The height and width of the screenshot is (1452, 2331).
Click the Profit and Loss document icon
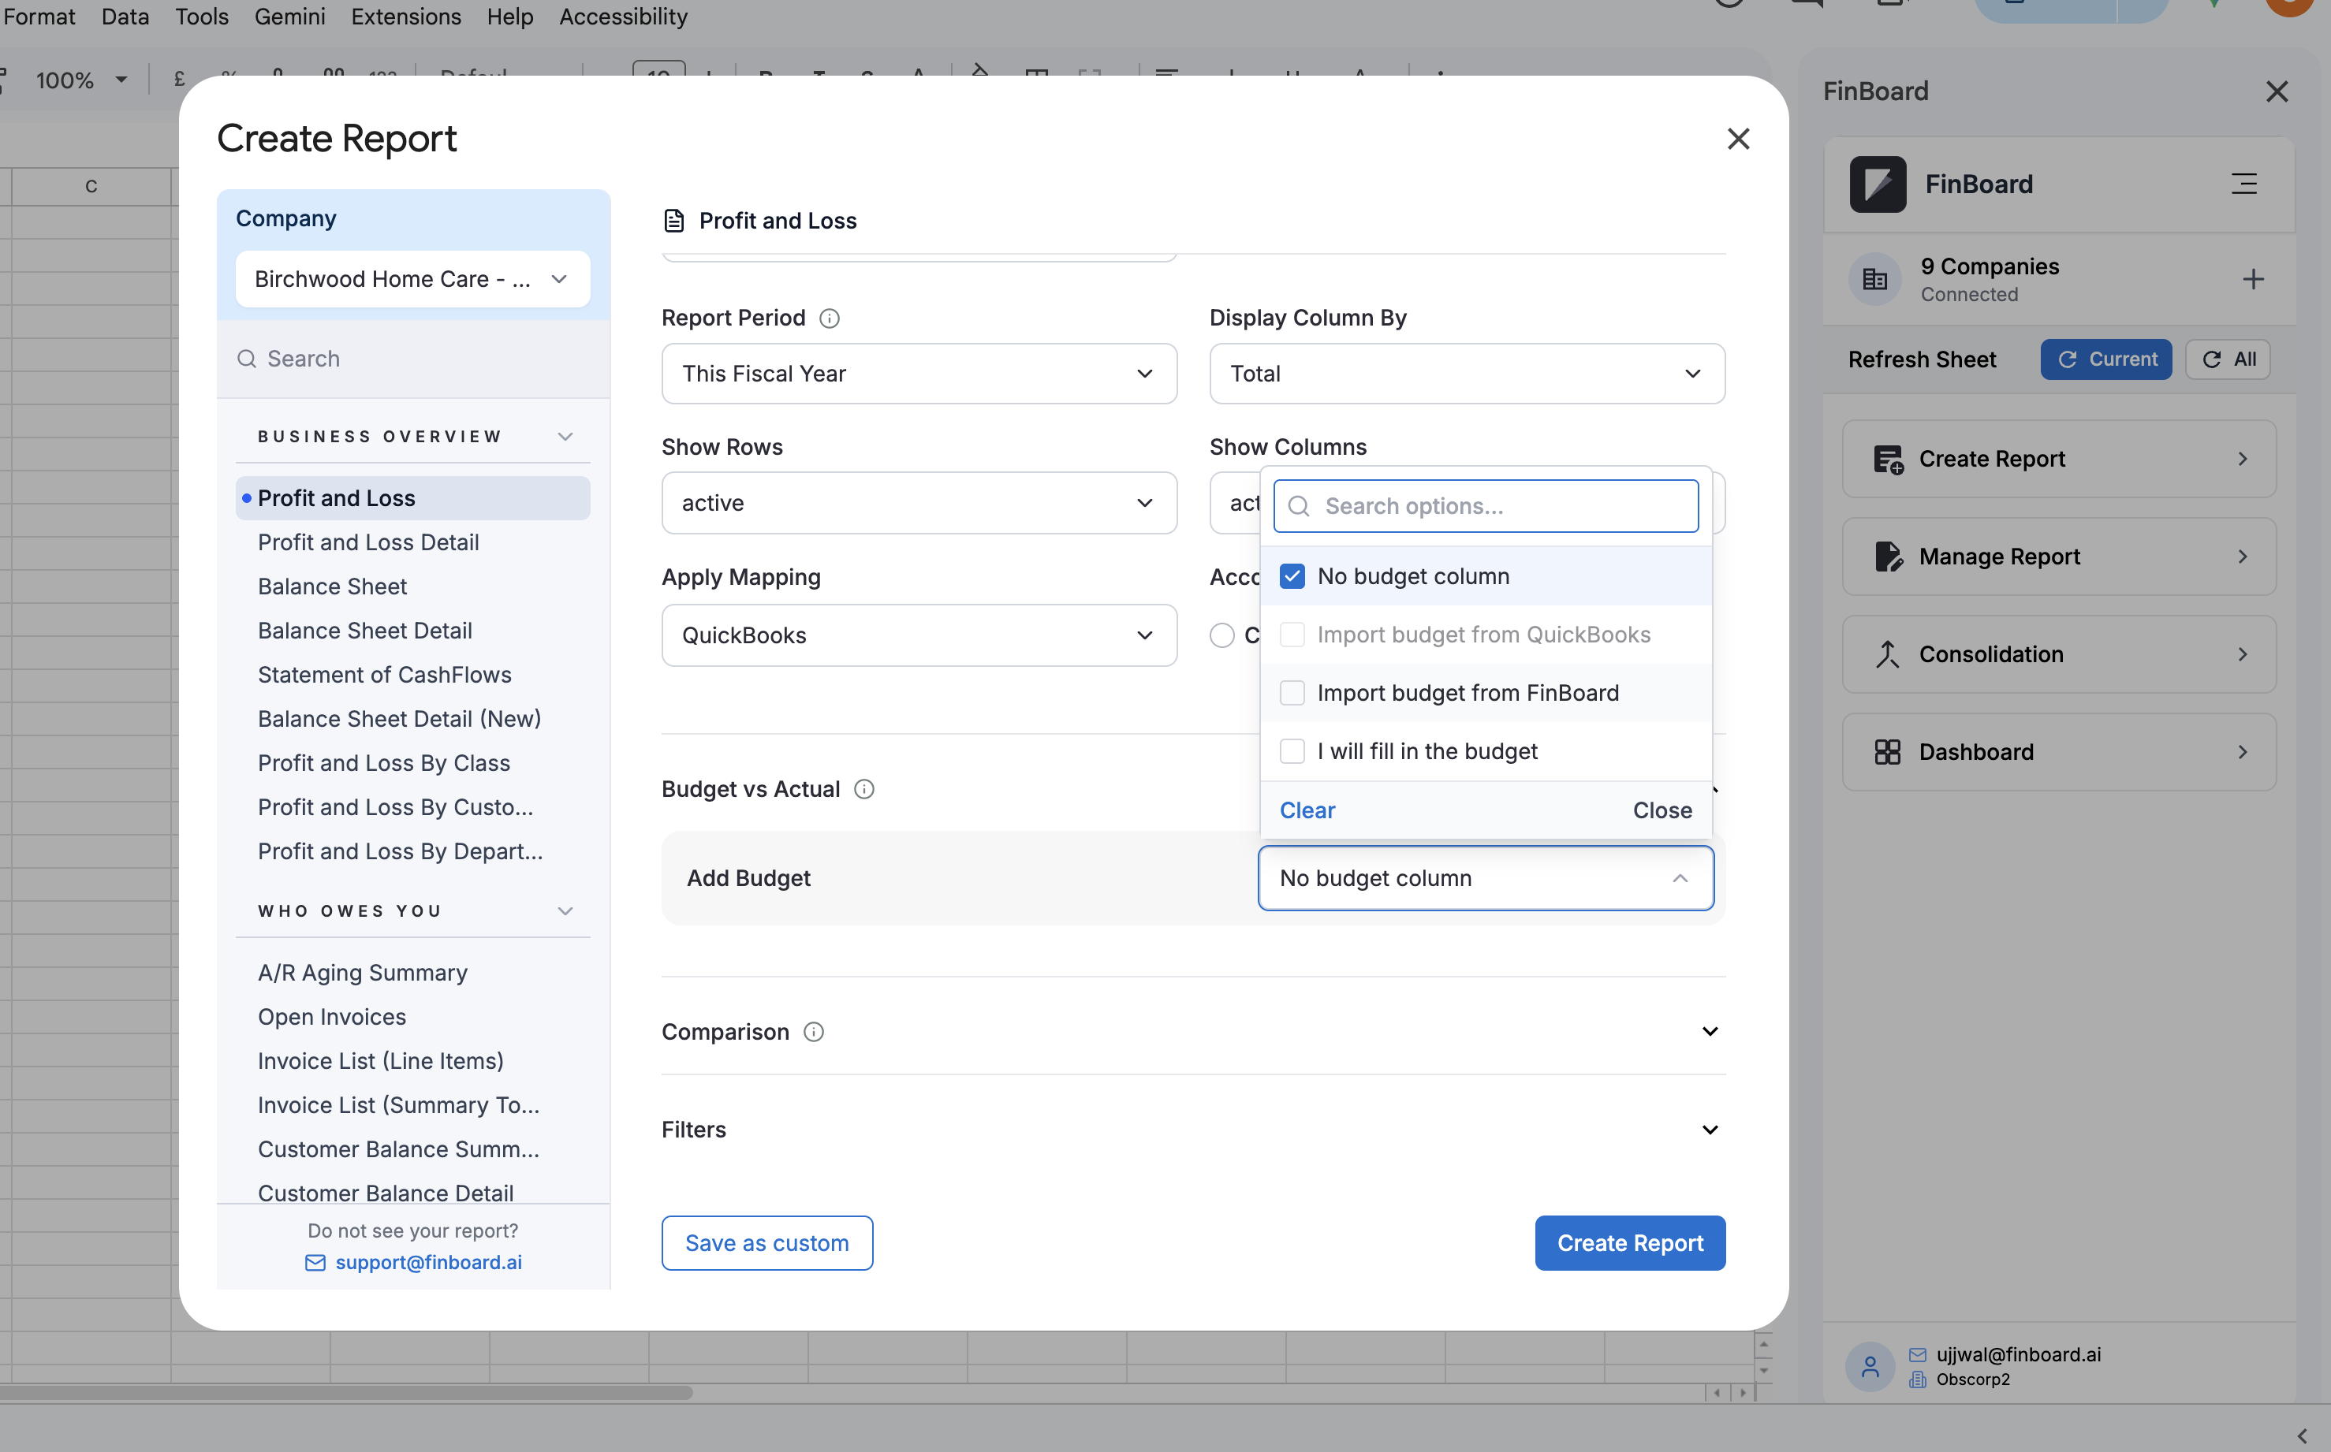(674, 221)
